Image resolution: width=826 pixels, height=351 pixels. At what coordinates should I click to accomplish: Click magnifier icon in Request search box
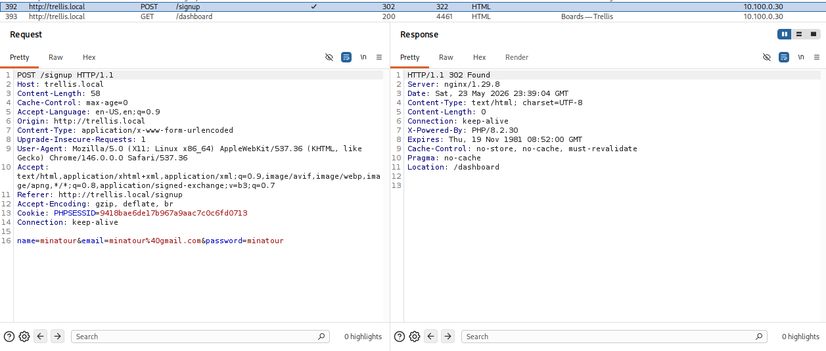click(x=321, y=337)
